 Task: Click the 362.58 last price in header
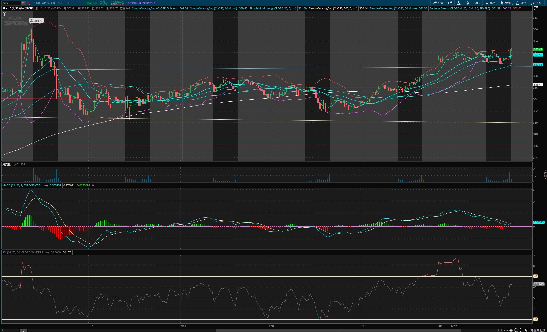coord(91,3)
